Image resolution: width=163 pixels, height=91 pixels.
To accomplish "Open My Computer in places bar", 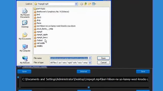I will (x=25, y=48).
